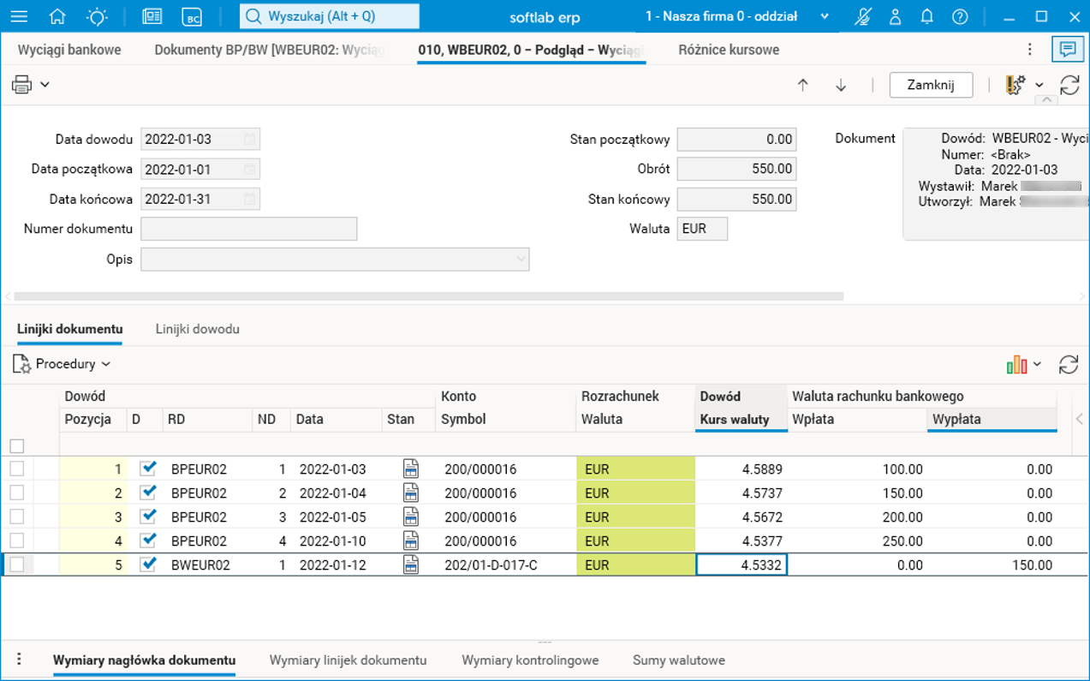
Task: Expand the Procedury dropdown
Action: click(x=63, y=364)
